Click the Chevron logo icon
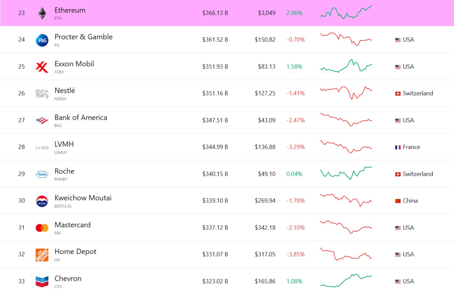Image resolution: width=454 pixels, height=294 pixels. pos(42,282)
